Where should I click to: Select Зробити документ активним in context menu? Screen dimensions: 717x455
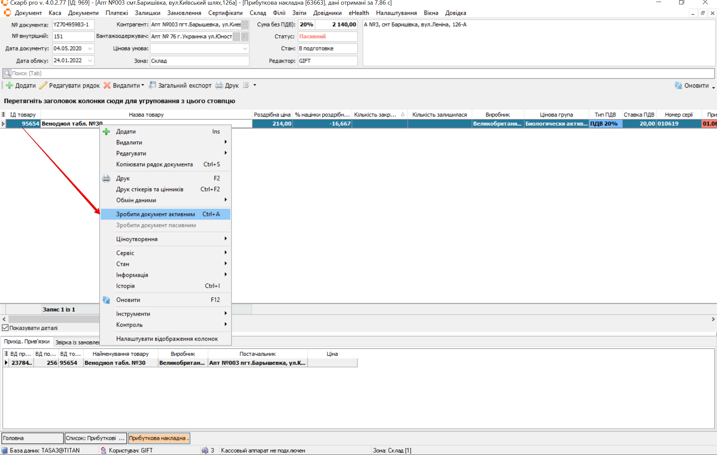click(155, 214)
